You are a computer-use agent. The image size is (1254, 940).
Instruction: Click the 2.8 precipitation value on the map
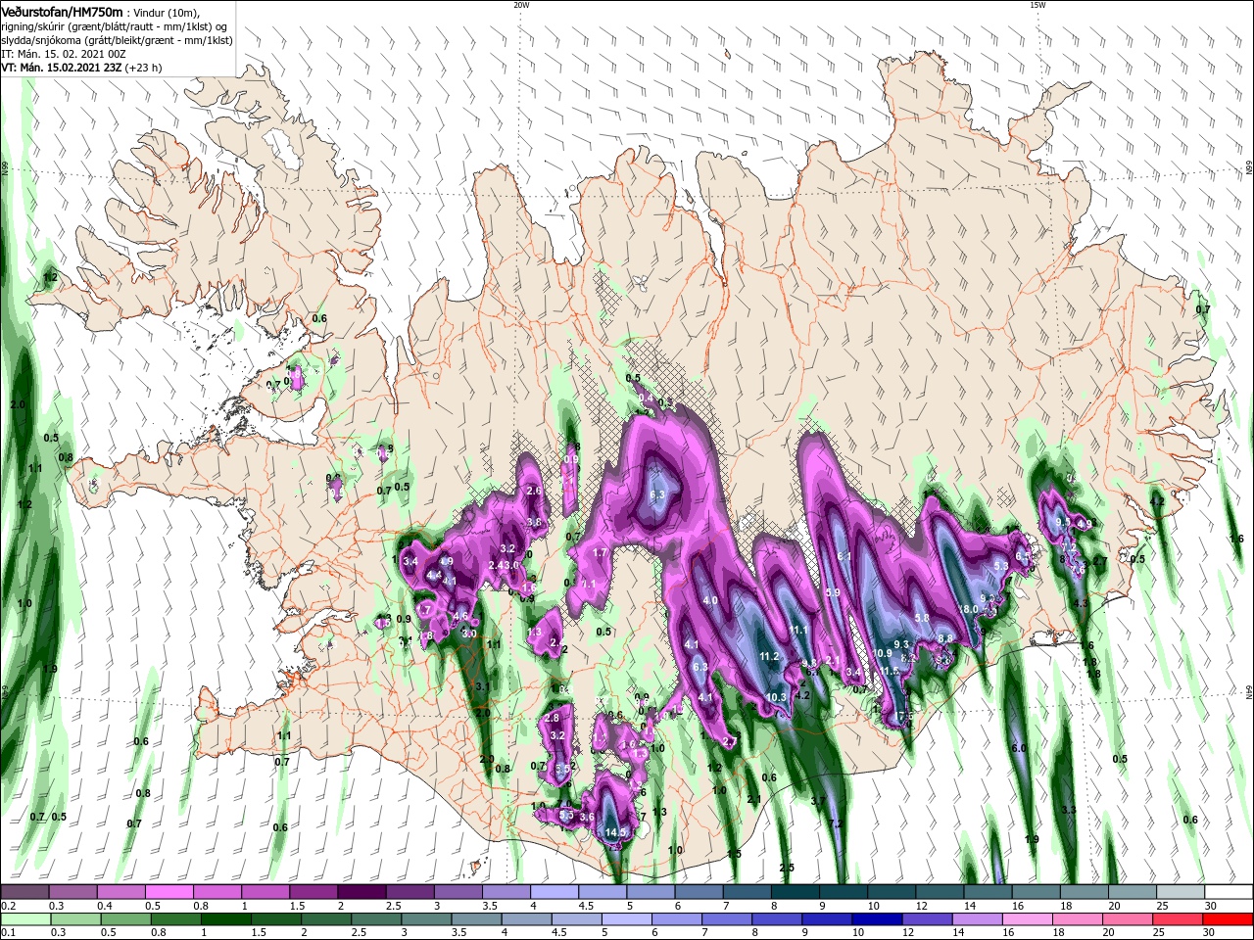(552, 718)
